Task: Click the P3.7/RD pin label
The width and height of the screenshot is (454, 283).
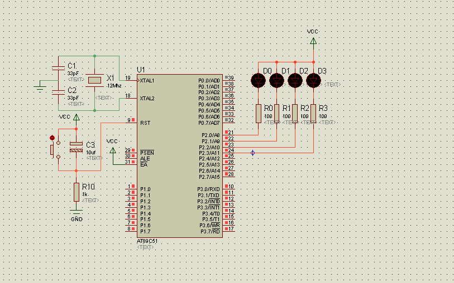Action: 211,232
